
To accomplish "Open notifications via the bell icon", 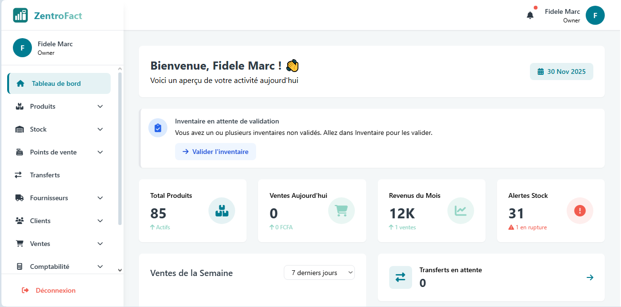I will 529,15.
